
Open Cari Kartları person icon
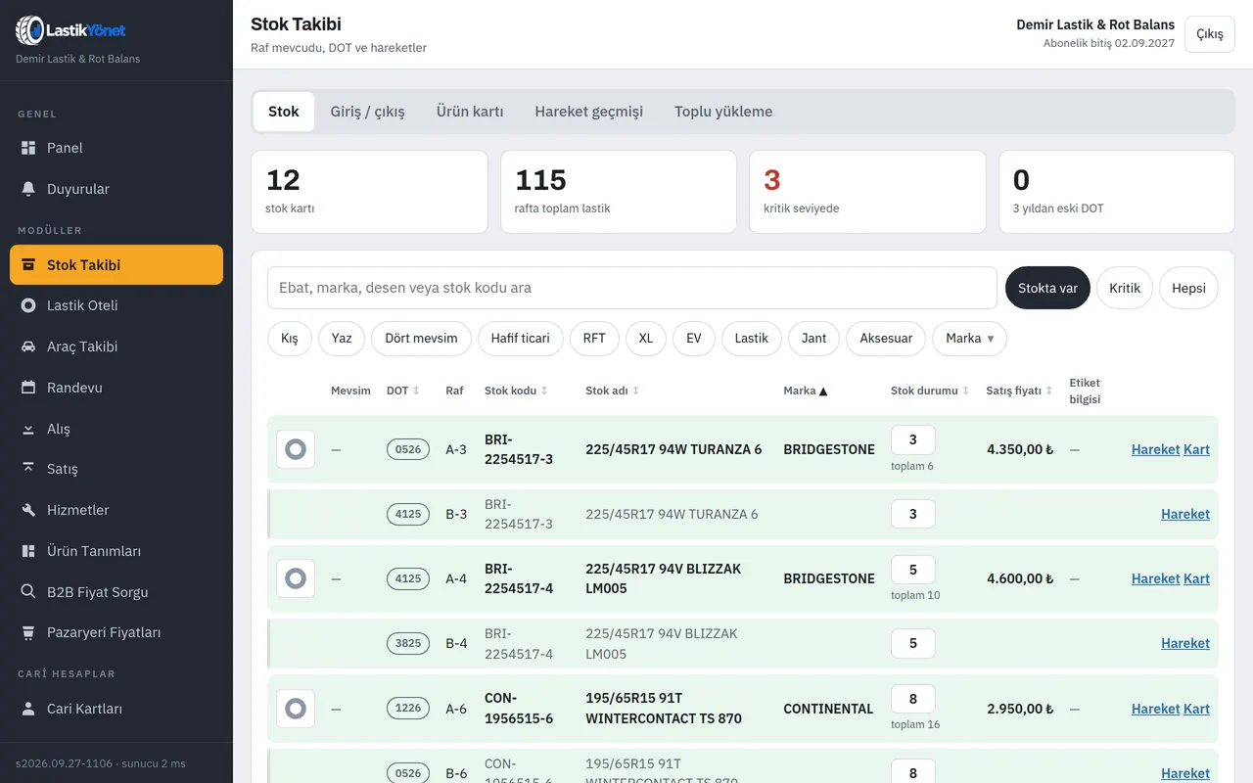click(28, 709)
